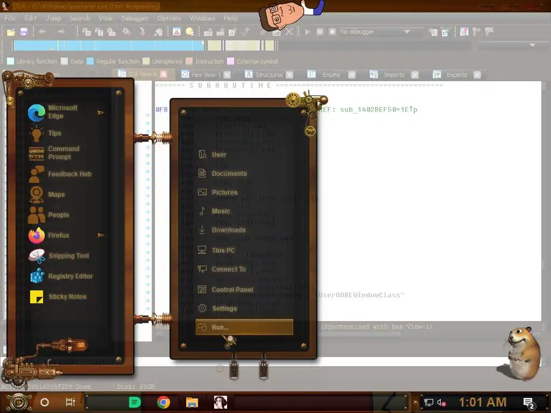Open the IDA Edit menu
This screenshot has width=551, height=413.
[x=31, y=18]
